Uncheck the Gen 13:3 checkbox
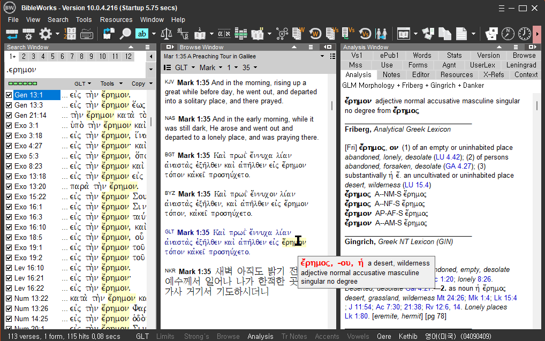Viewport: 545px width, 341px height. 9,105
